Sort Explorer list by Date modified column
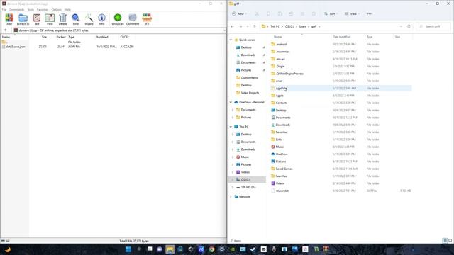 click(342, 37)
